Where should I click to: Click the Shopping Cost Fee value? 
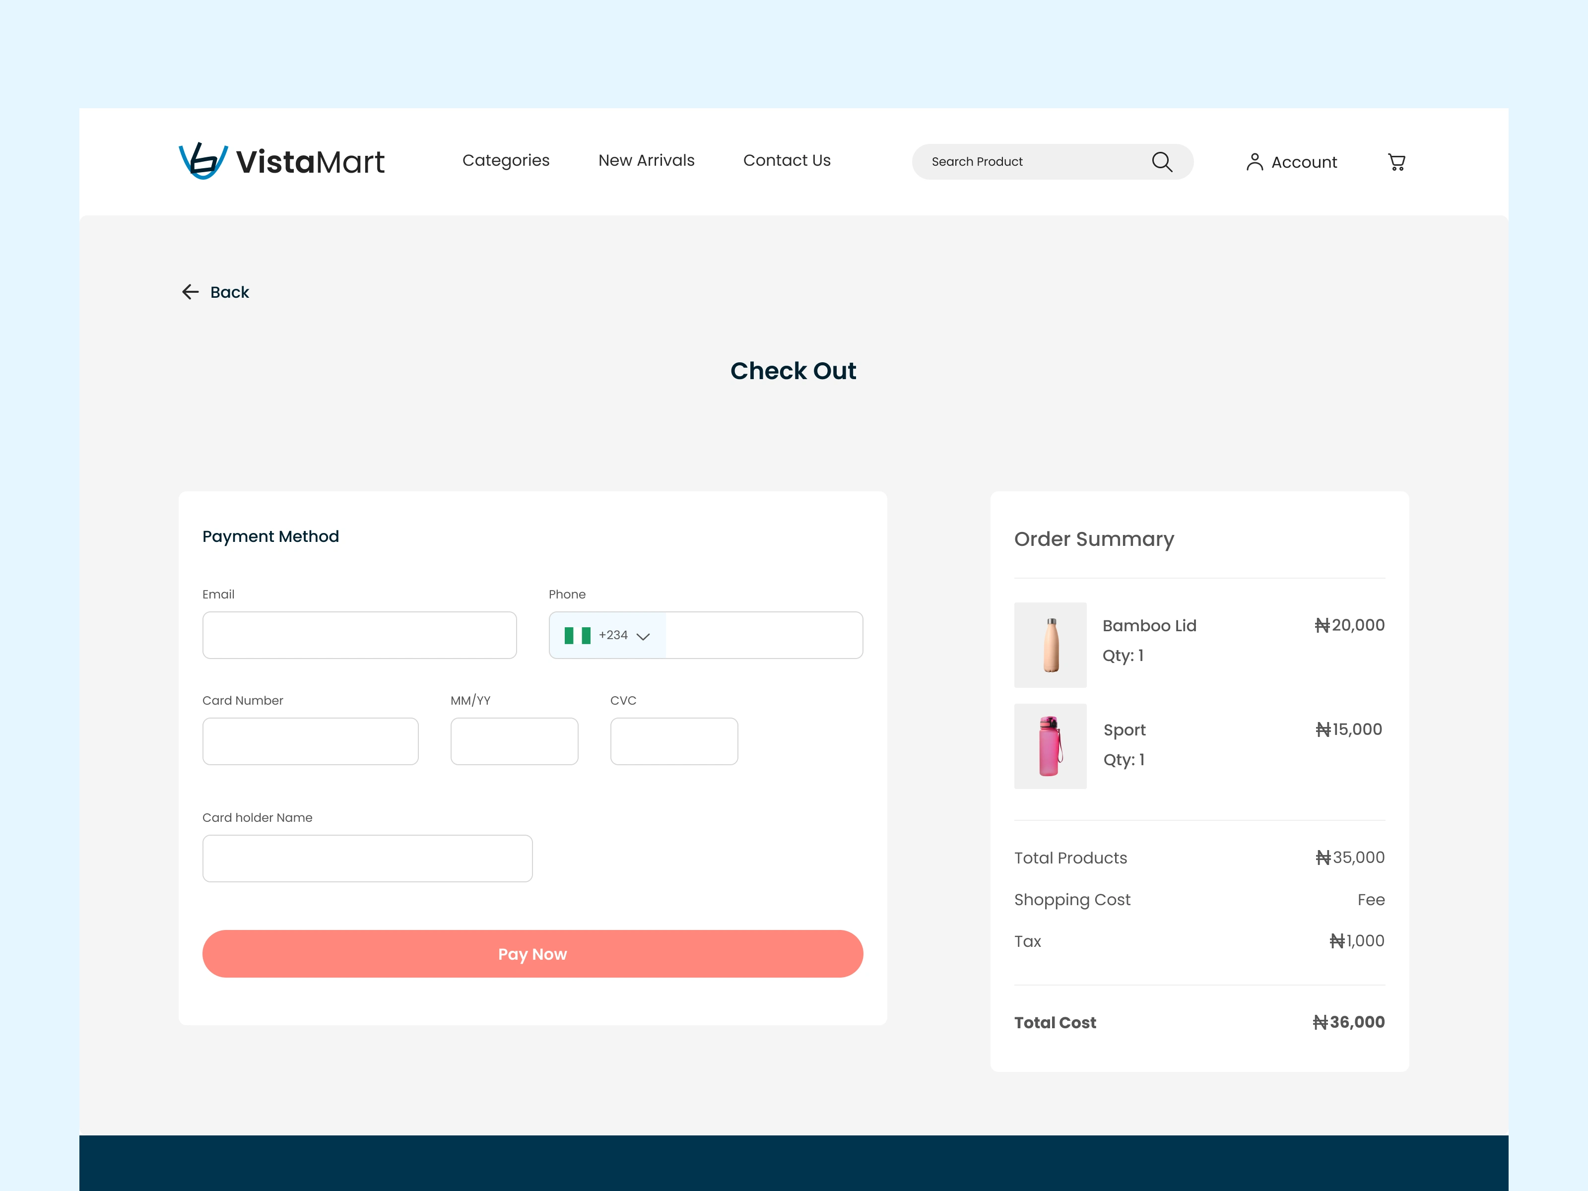(x=1371, y=900)
